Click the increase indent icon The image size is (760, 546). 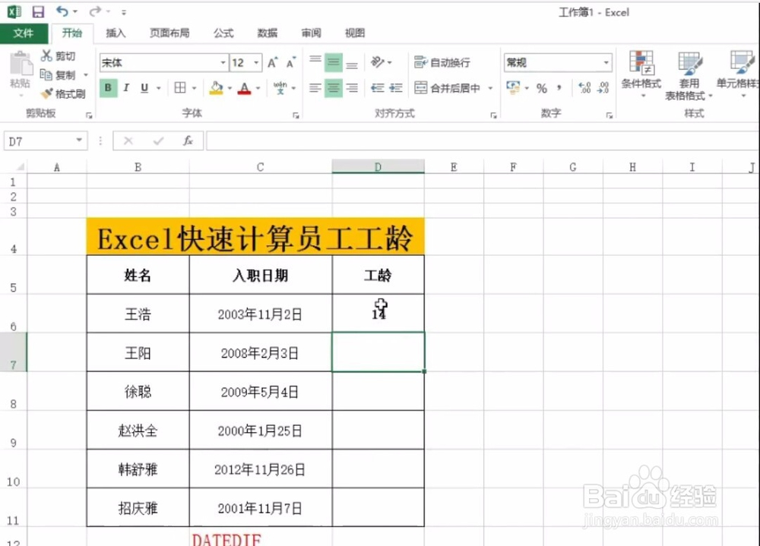[x=396, y=87]
